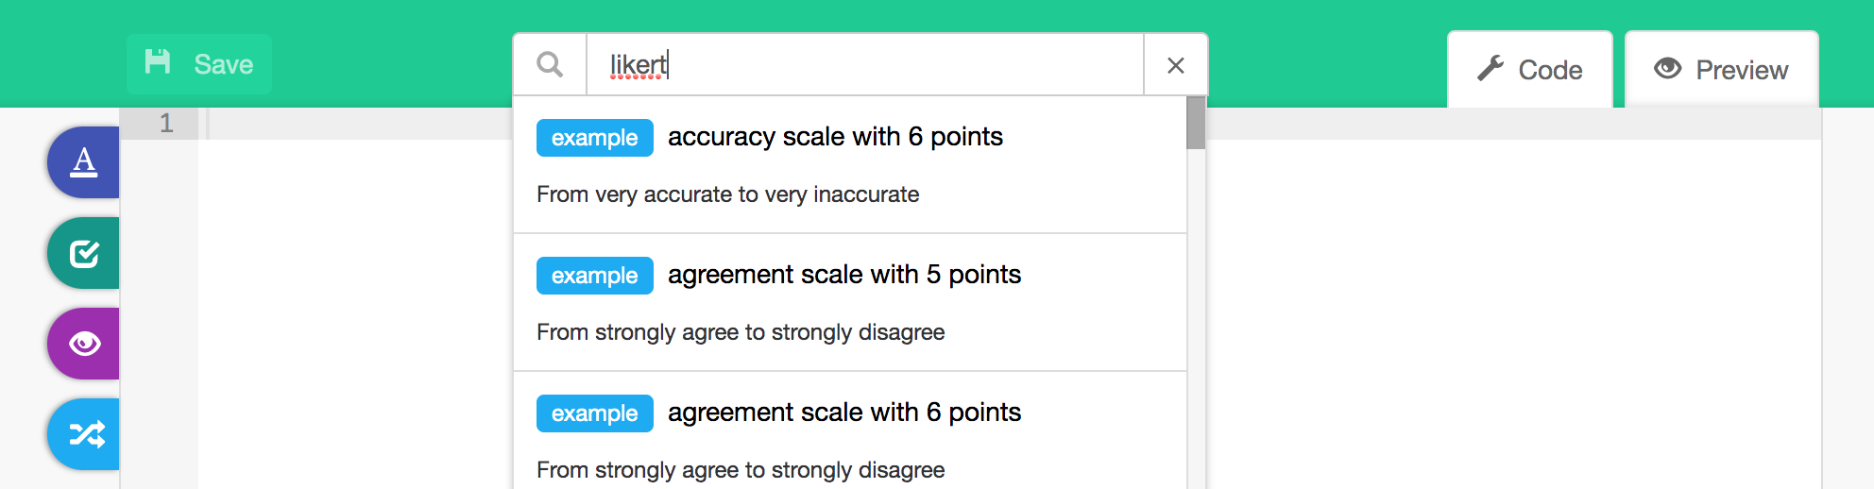The height and width of the screenshot is (489, 1874).
Task: Open the Preview tab
Action: pyautogui.click(x=1722, y=69)
